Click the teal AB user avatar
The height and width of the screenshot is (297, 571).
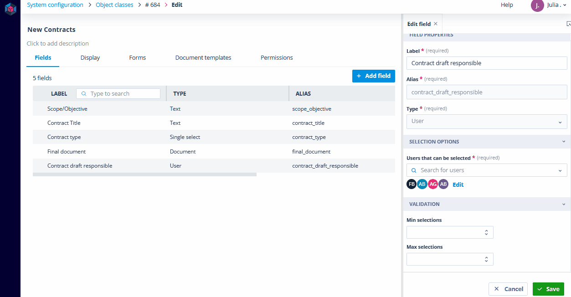click(422, 184)
